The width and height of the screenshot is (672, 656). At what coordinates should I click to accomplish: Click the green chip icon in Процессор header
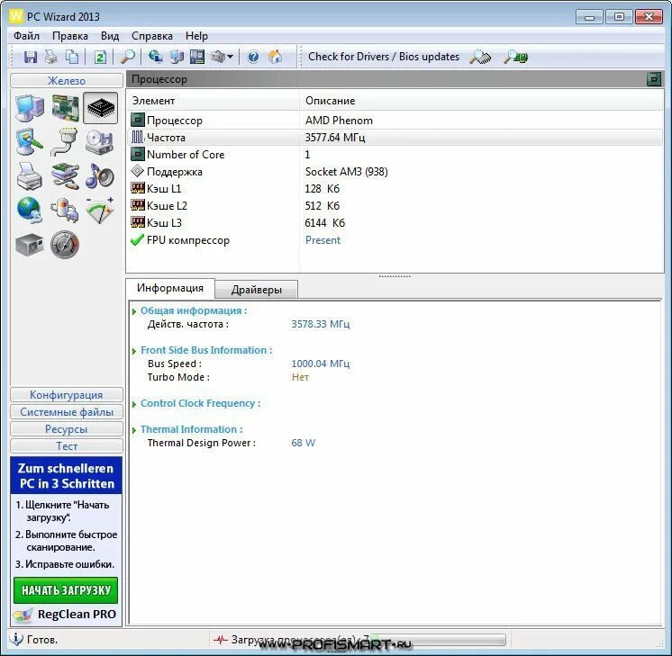pos(654,79)
